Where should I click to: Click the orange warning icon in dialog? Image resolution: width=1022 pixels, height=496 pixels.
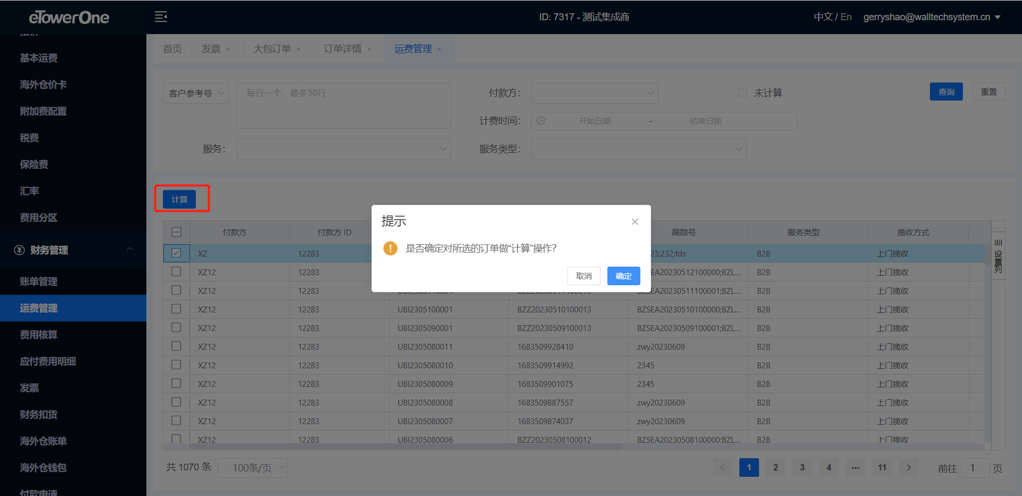(390, 249)
